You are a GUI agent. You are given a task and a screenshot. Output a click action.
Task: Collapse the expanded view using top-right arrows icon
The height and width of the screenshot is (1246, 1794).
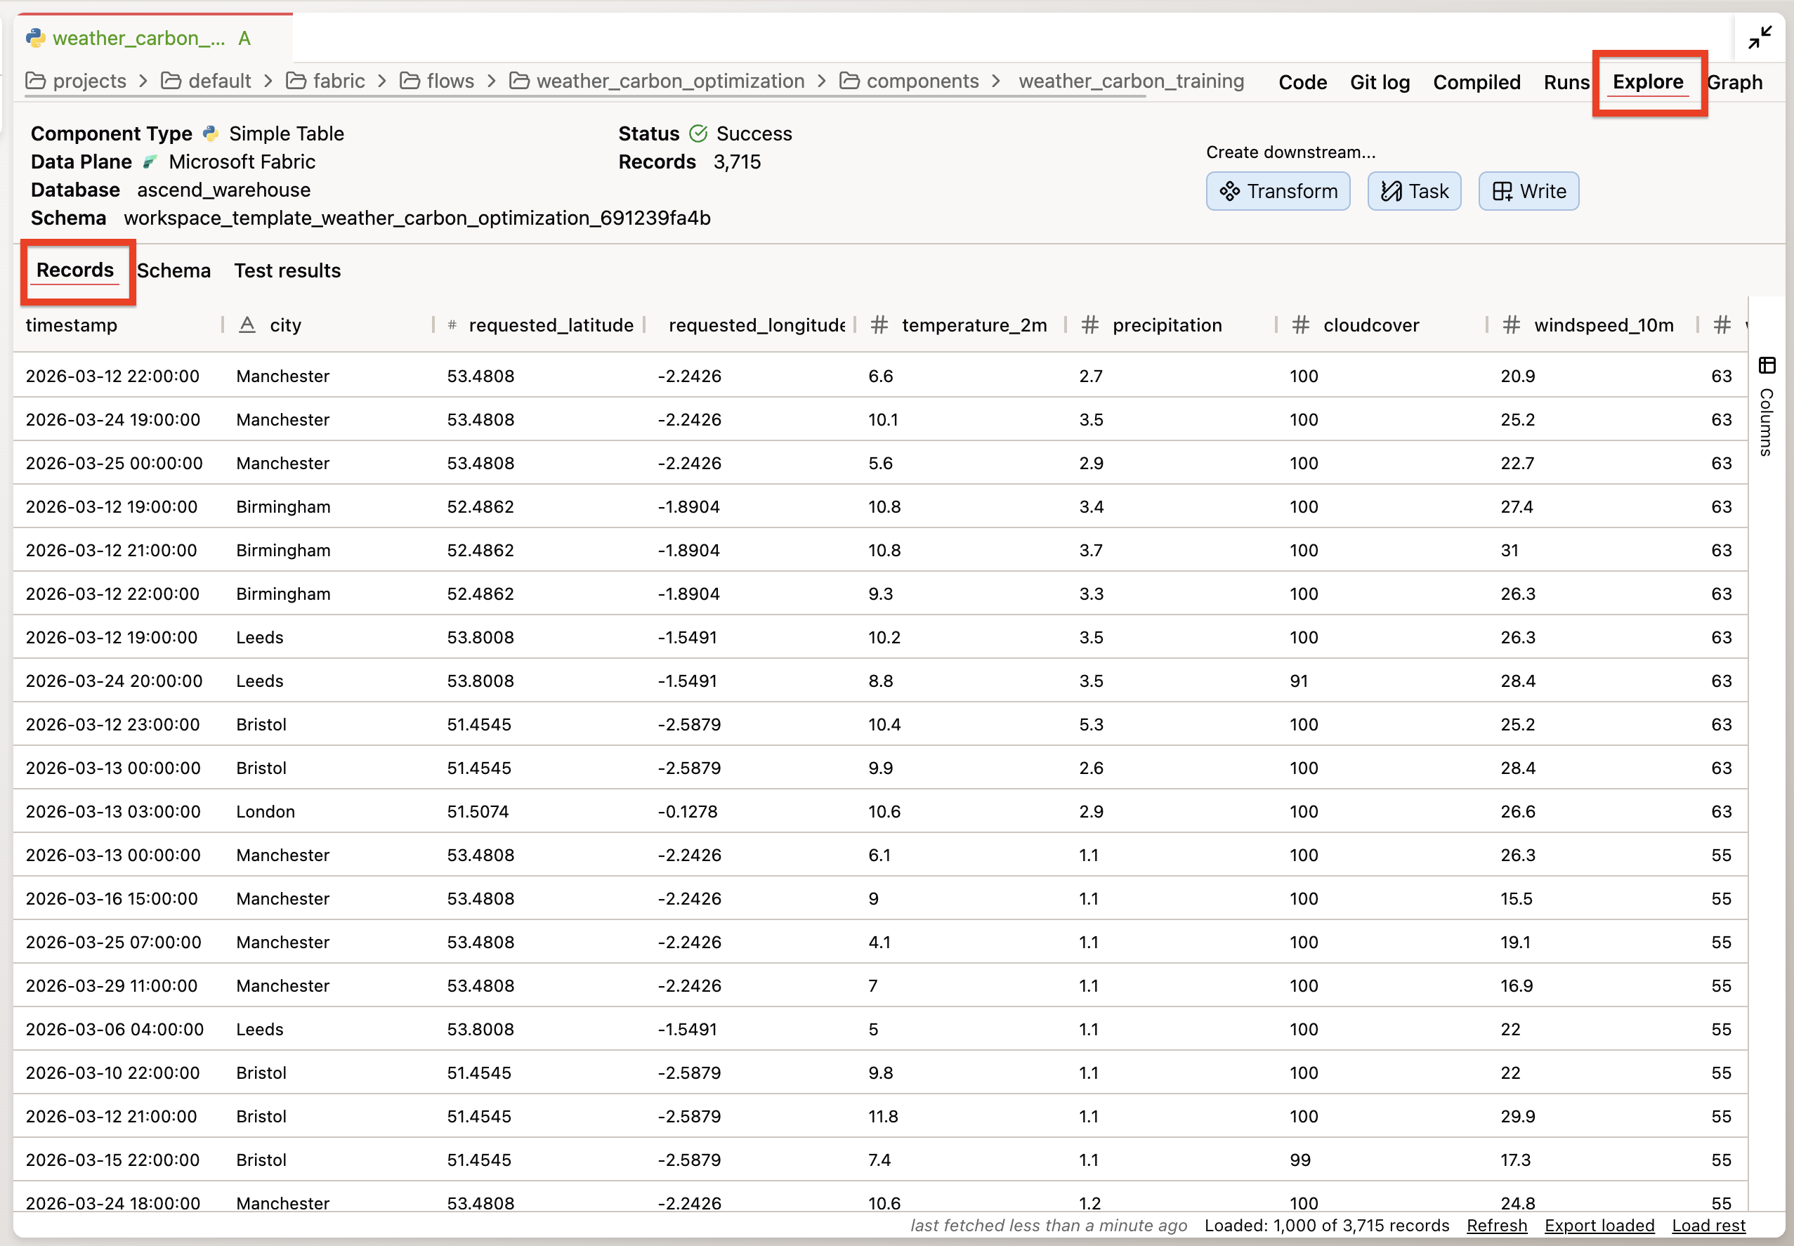[x=1760, y=37]
